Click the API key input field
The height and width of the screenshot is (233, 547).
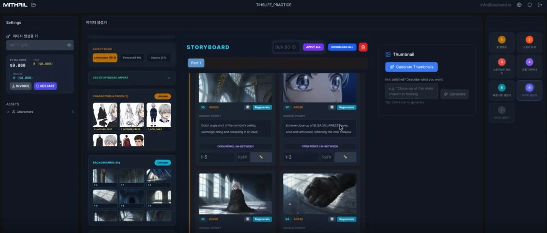coord(40,45)
